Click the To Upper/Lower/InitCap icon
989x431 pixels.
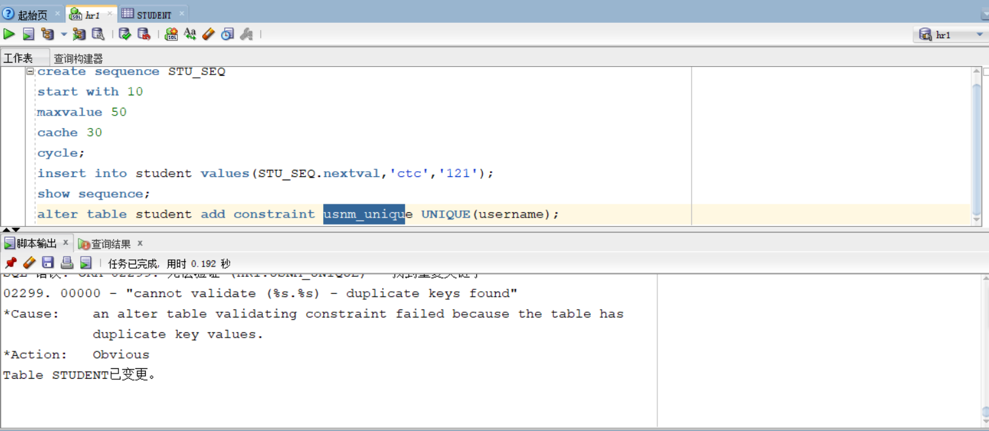[x=190, y=34]
